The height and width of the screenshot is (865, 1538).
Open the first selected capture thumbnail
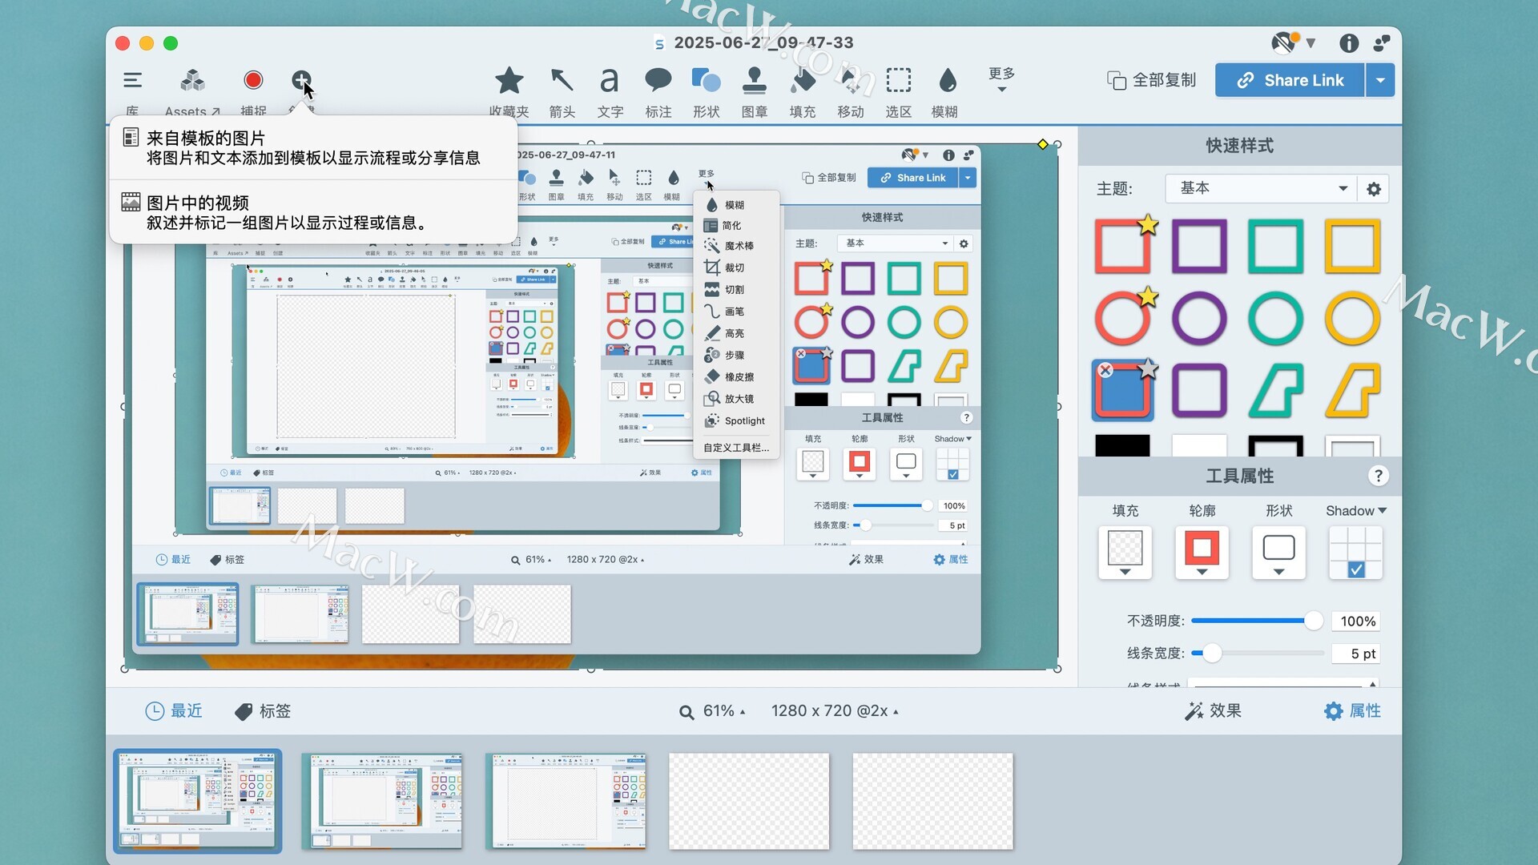pos(197,801)
